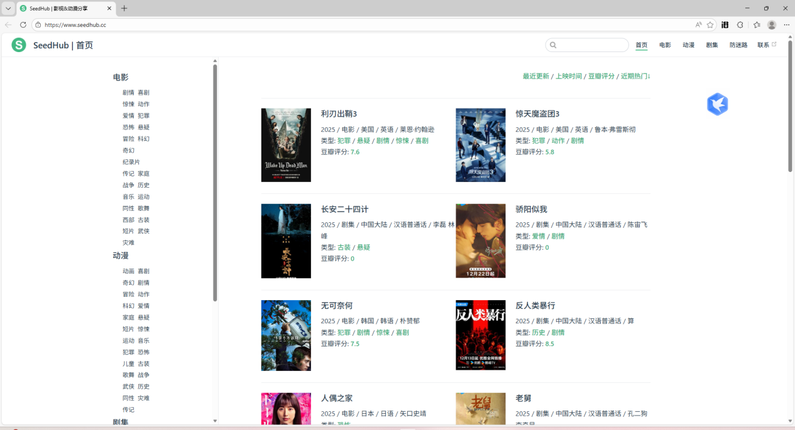Screen dimensions: 795x430
Task: Open 电影 in the top navigation
Action: pos(665,45)
